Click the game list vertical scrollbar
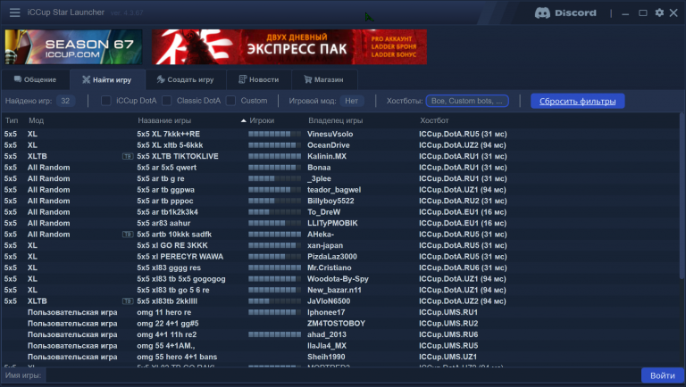Screen dimensions: 686x387 (682, 195)
